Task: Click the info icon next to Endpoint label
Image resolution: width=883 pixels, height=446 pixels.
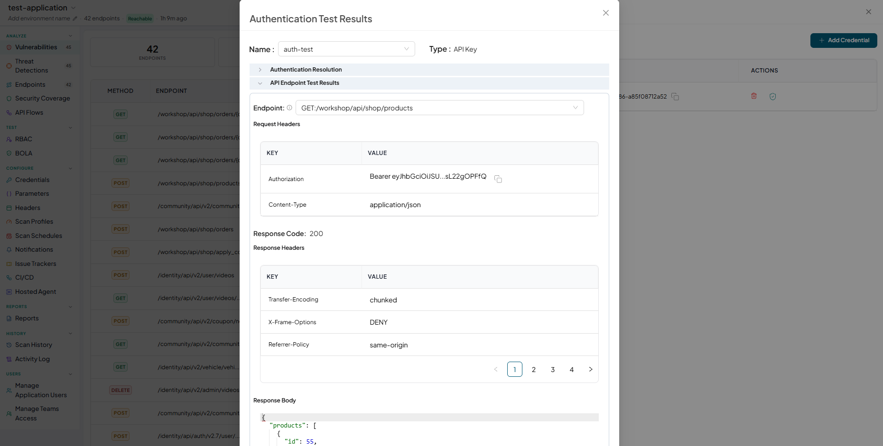Action: (289, 108)
